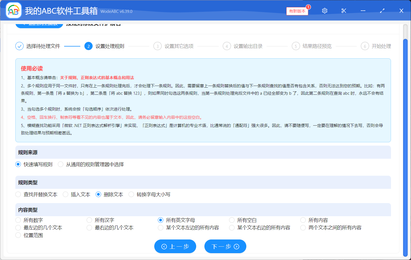
Task: Click the checkmark icon on 选择待处理文件 step
Action: pos(19,46)
